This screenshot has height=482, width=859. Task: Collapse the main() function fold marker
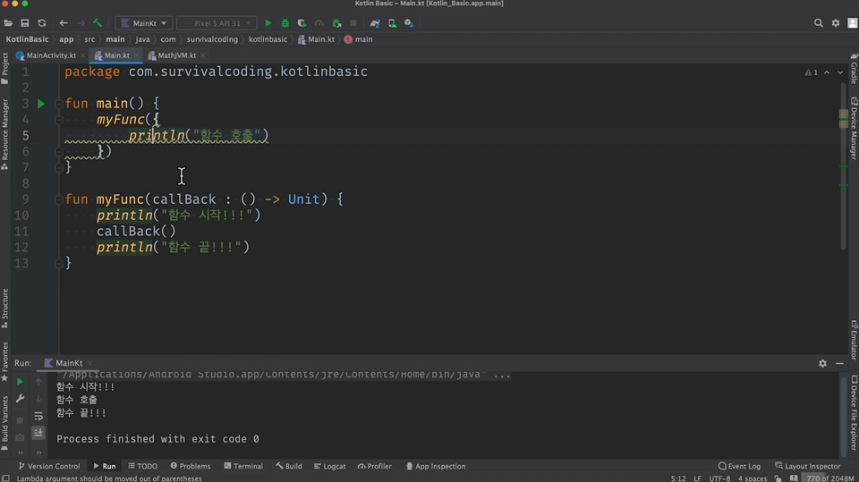[58, 104]
